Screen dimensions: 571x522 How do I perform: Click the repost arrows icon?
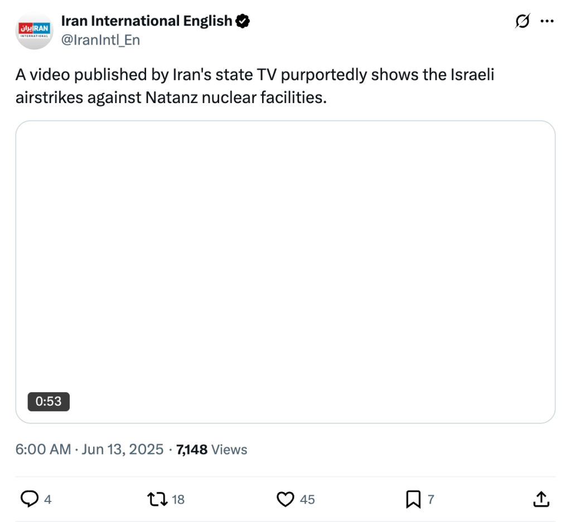click(x=157, y=499)
